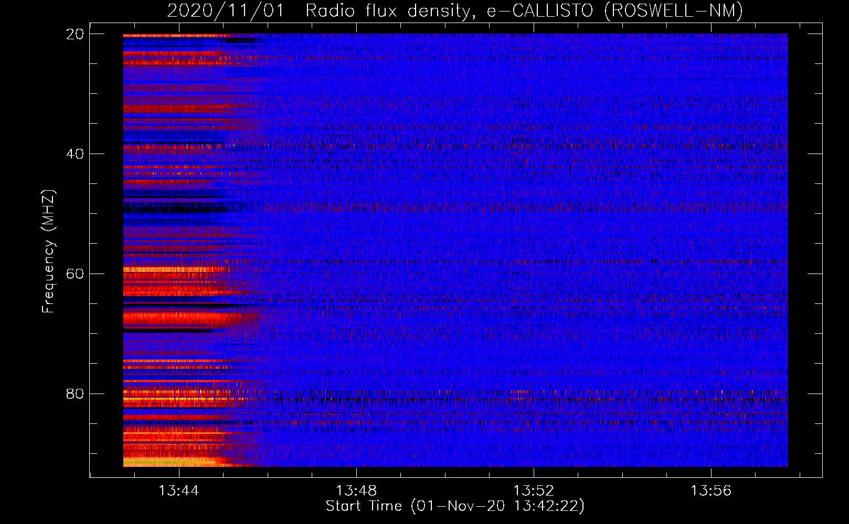Click the 20 MHz frequency tick label
This screenshot has width=849, height=524.
75,34
